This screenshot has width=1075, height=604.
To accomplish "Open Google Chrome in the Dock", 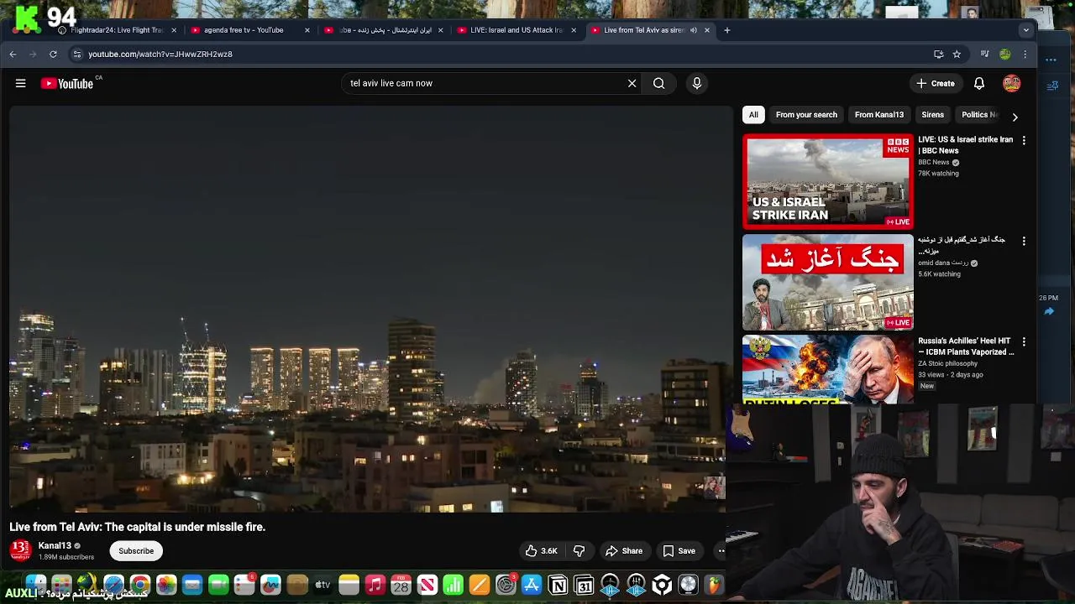I will click(x=140, y=585).
